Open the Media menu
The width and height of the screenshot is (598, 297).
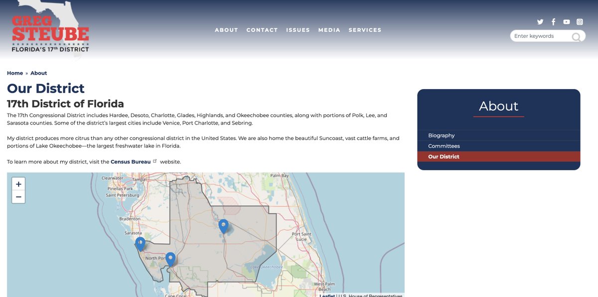[329, 30]
